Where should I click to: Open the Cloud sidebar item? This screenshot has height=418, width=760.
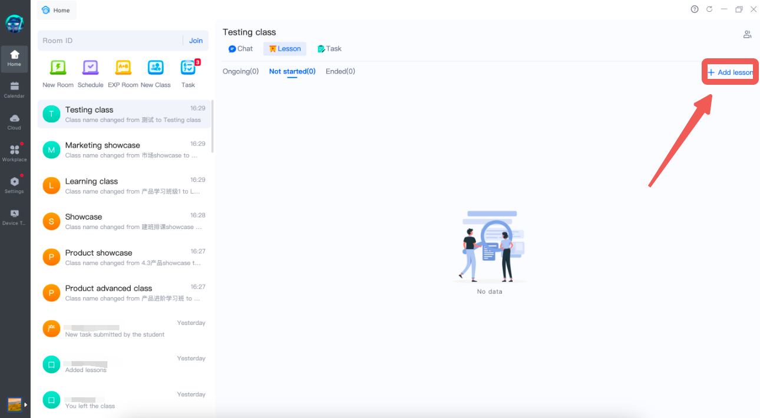pyautogui.click(x=15, y=122)
